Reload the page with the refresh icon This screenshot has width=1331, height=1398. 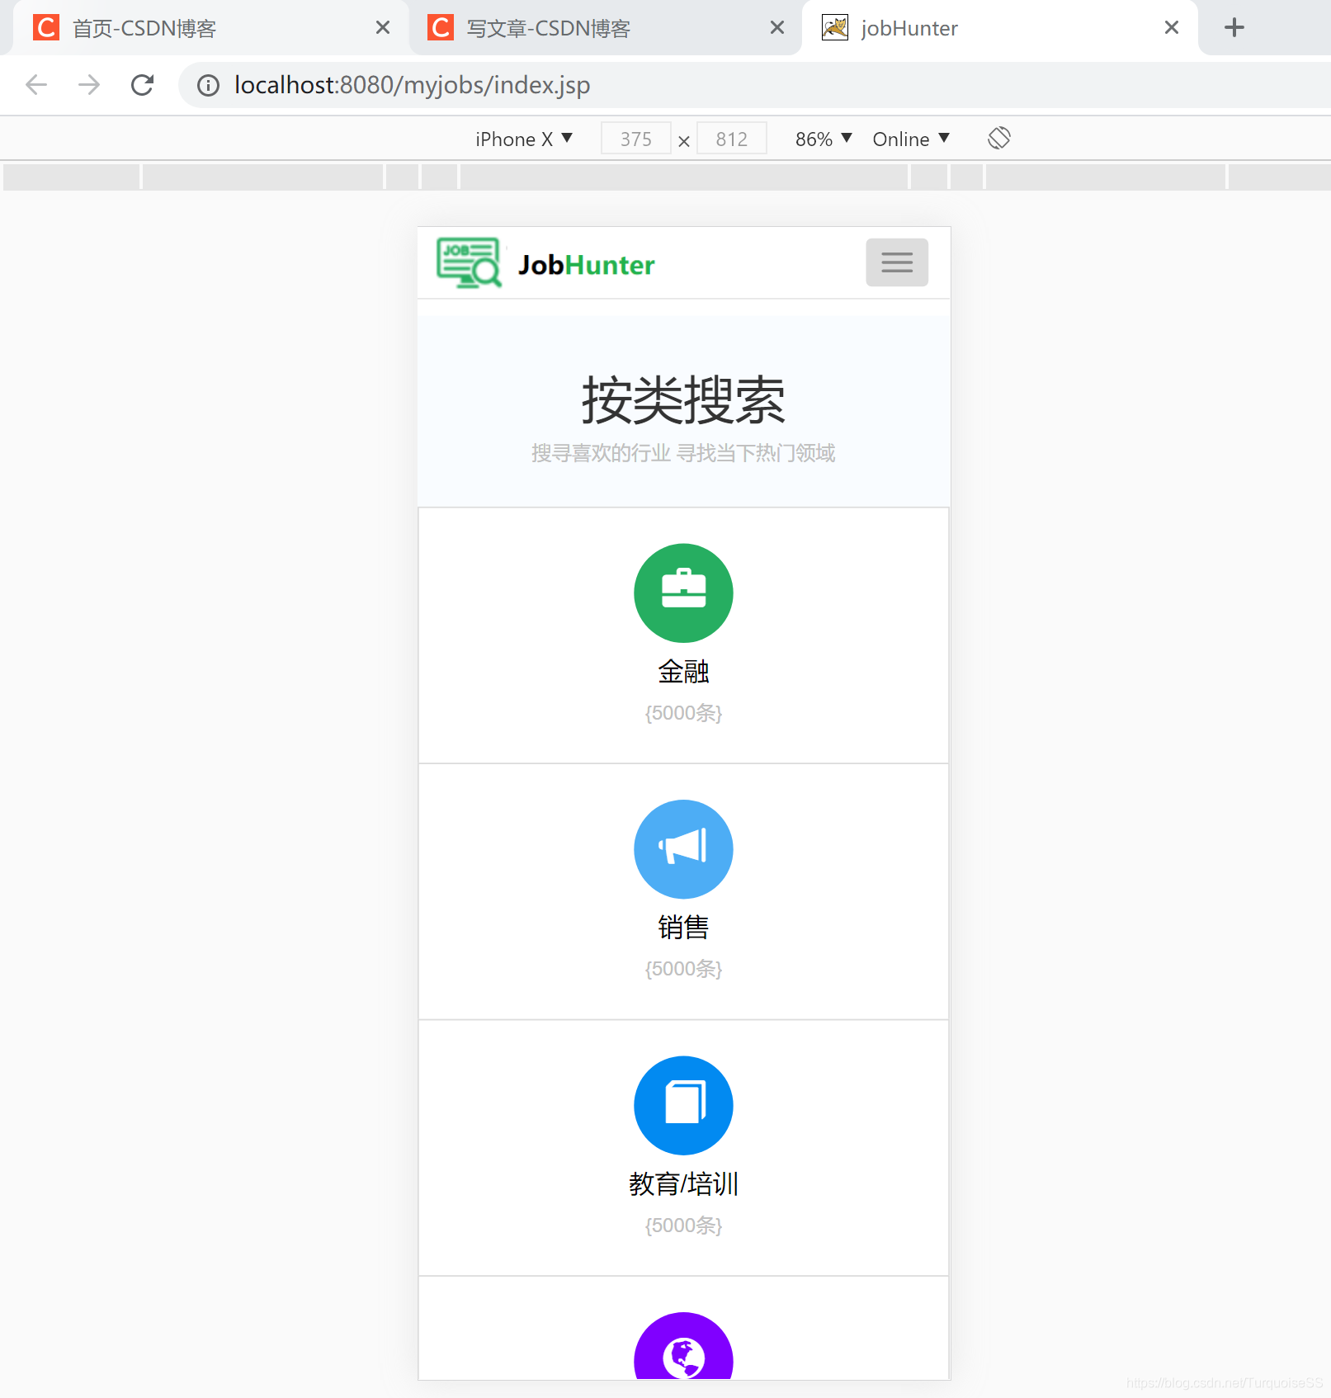pyautogui.click(x=142, y=85)
